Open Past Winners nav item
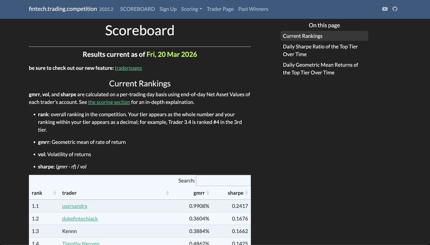Screen dimensions: 430x245 (253, 9)
